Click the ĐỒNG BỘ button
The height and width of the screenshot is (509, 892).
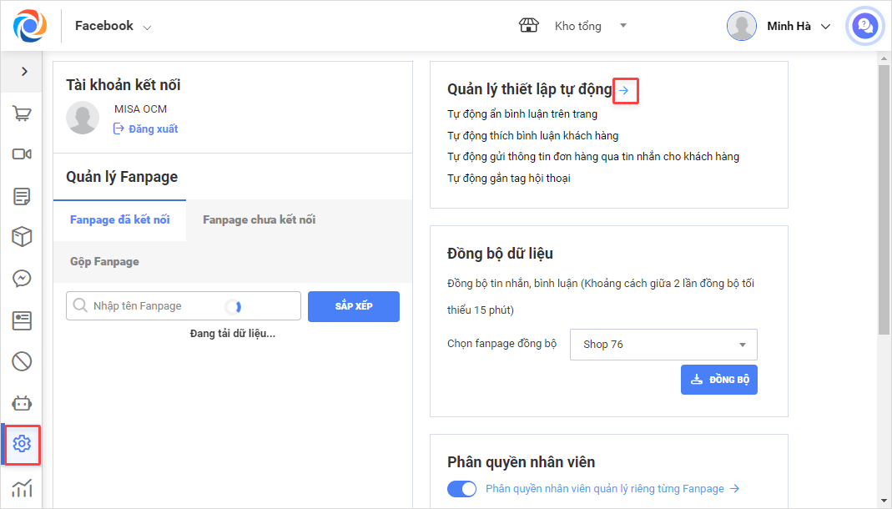click(718, 380)
